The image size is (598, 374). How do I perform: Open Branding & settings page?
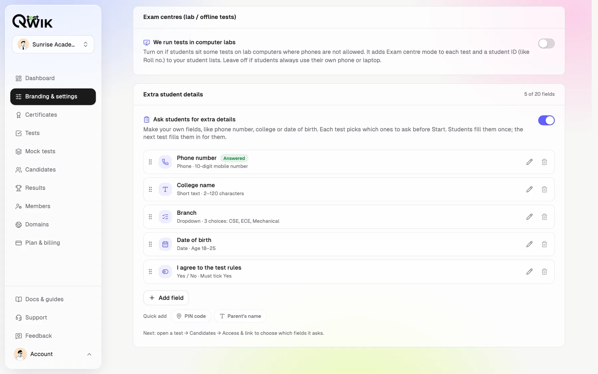(x=53, y=97)
